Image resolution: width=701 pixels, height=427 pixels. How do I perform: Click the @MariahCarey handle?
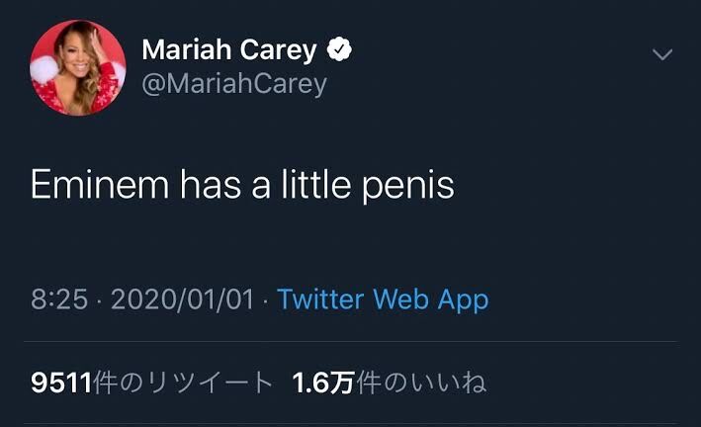pos(234,84)
